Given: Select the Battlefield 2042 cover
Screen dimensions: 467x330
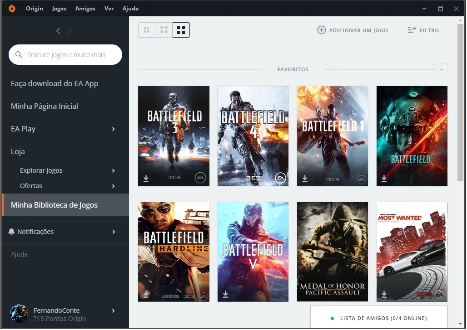Looking at the screenshot, I should (412, 136).
